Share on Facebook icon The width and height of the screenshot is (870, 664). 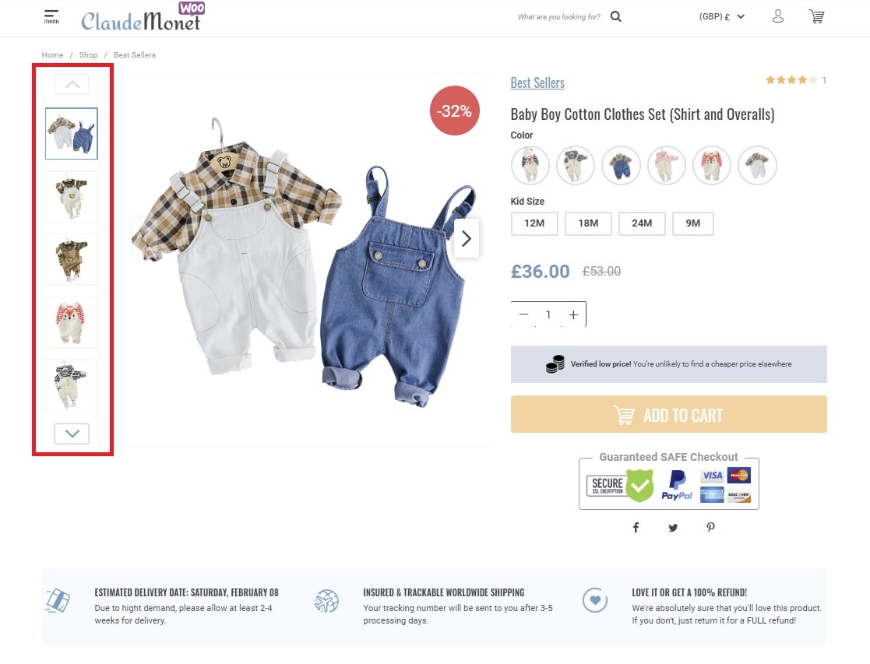point(636,527)
